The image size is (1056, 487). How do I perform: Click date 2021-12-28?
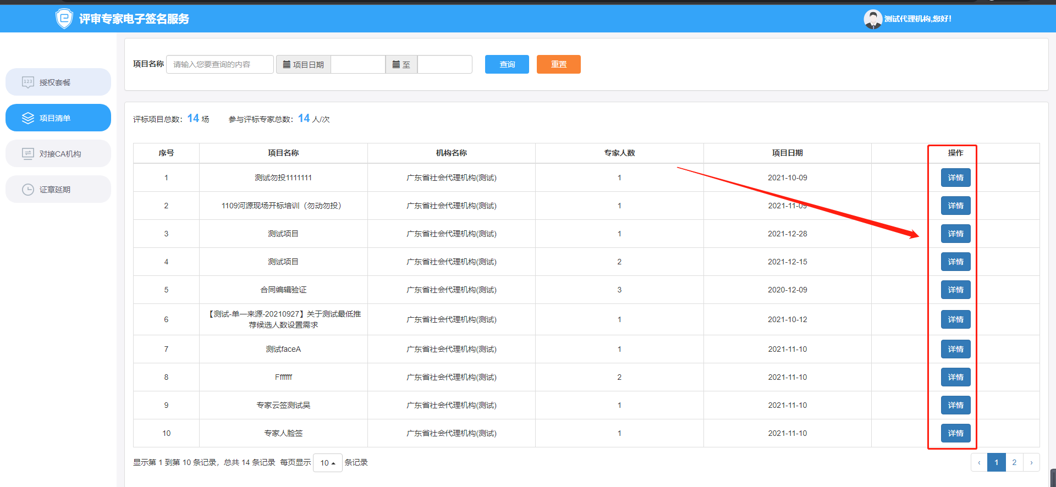tap(788, 234)
